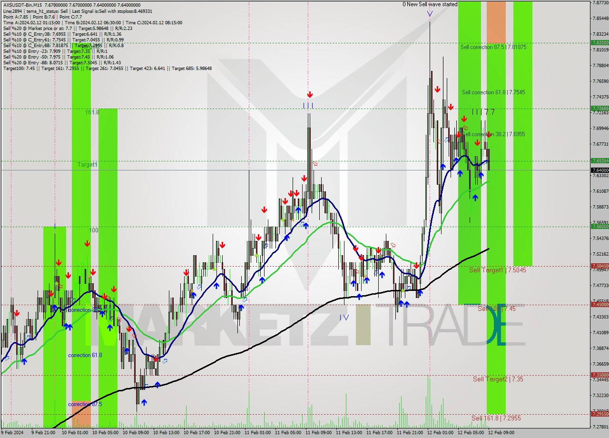The height and width of the screenshot is (438, 609).
Task: Click the 'I I I' wave marker label
Action: [308, 105]
